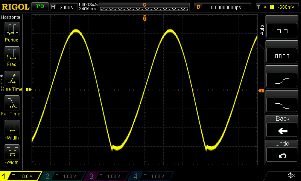Click the Undo button
This screenshot has width=301, height=181.
pyautogui.click(x=281, y=155)
